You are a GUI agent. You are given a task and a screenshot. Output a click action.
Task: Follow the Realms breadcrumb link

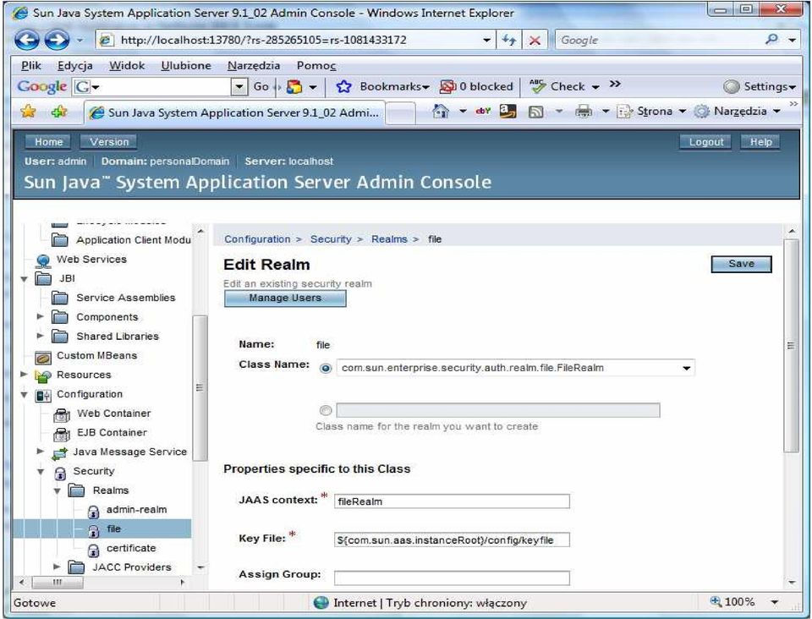389,239
